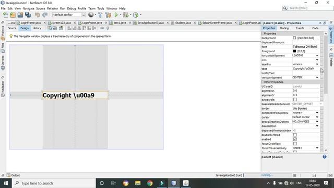Screen dimensions: 334x188
Task: Click the New Project toolbar icon
Action: coord(13,15)
